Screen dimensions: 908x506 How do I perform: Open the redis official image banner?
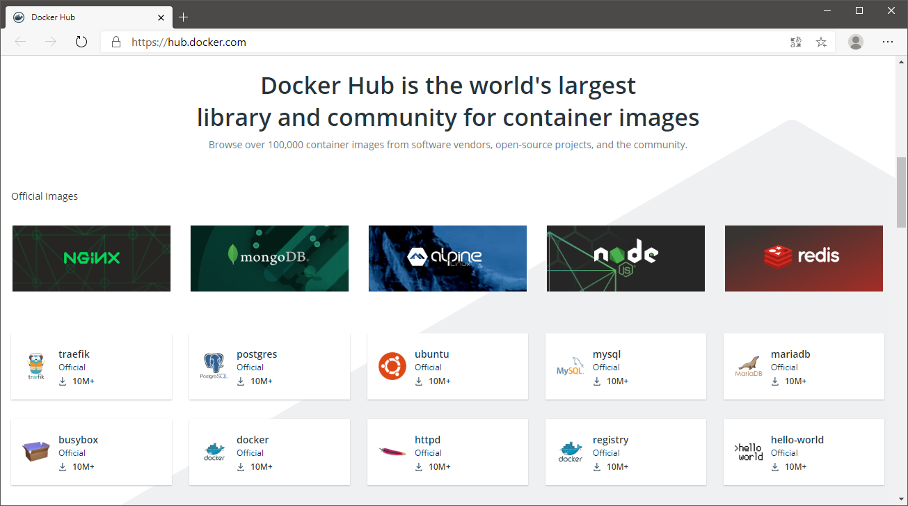coord(804,258)
